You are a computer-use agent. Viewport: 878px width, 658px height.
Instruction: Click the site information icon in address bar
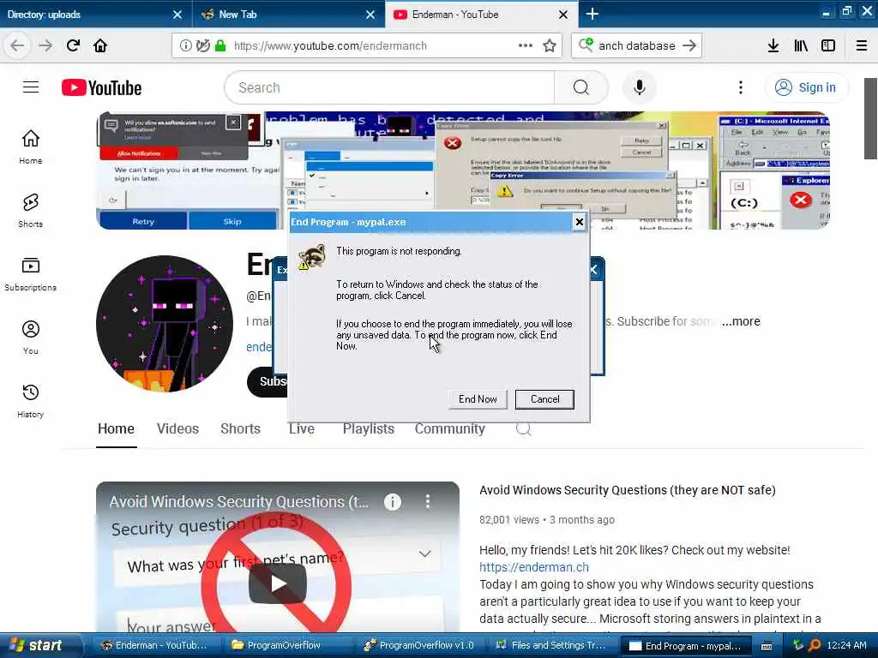point(186,46)
